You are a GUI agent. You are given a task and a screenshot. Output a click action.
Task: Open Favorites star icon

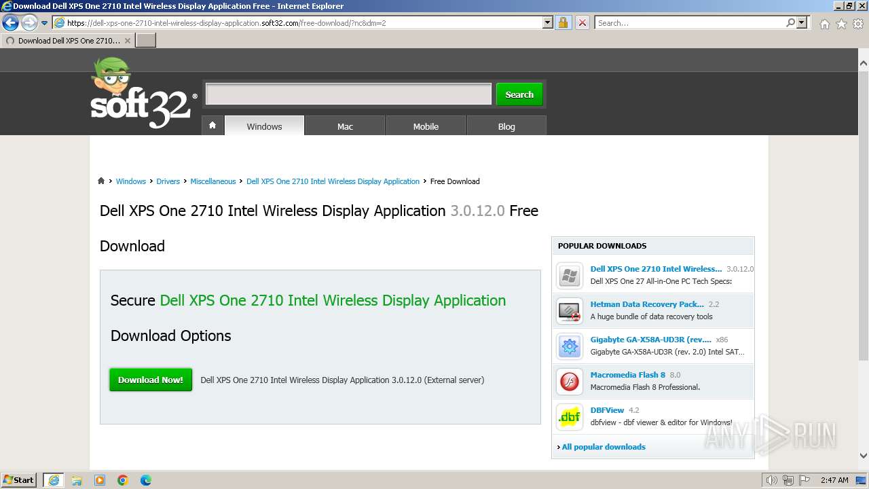(841, 24)
